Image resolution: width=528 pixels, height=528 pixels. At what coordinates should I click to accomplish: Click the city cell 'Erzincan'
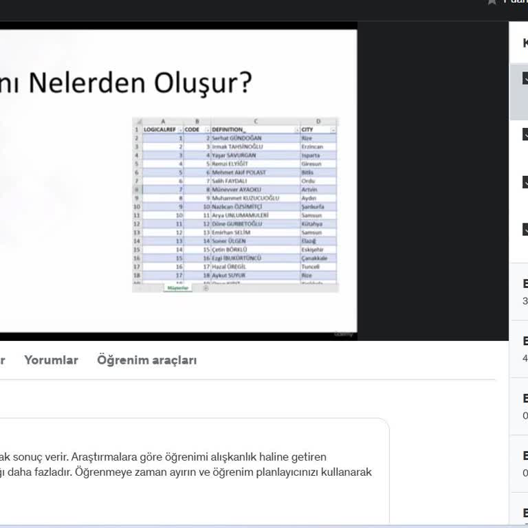[x=318, y=147]
